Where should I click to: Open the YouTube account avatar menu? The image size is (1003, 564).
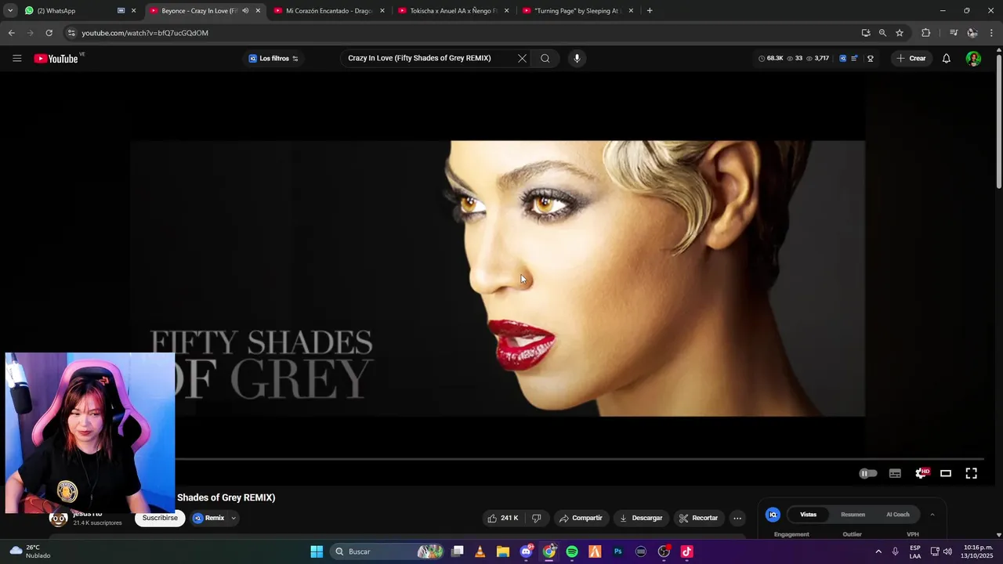[973, 58]
